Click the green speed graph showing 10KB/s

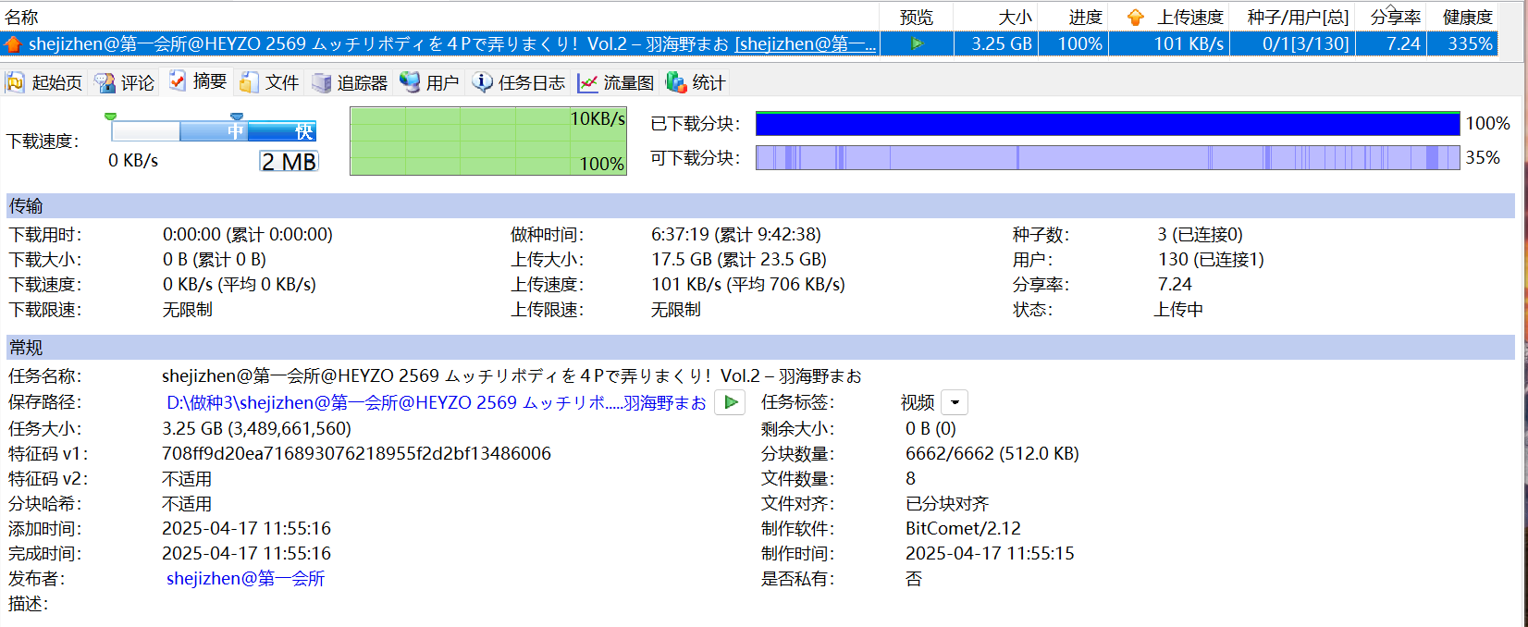(x=488, y=141)
